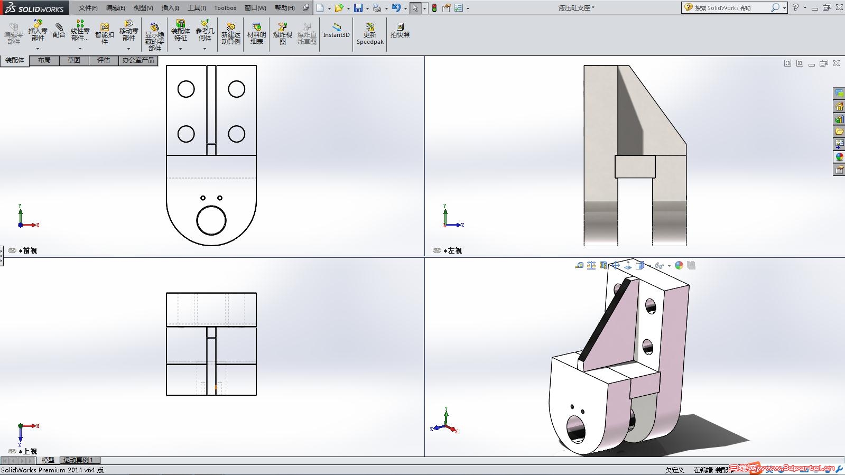This screenshot has height=475, width=845.
Task: Toggle the link icon beside *上视 view
Action: [12, 451]
